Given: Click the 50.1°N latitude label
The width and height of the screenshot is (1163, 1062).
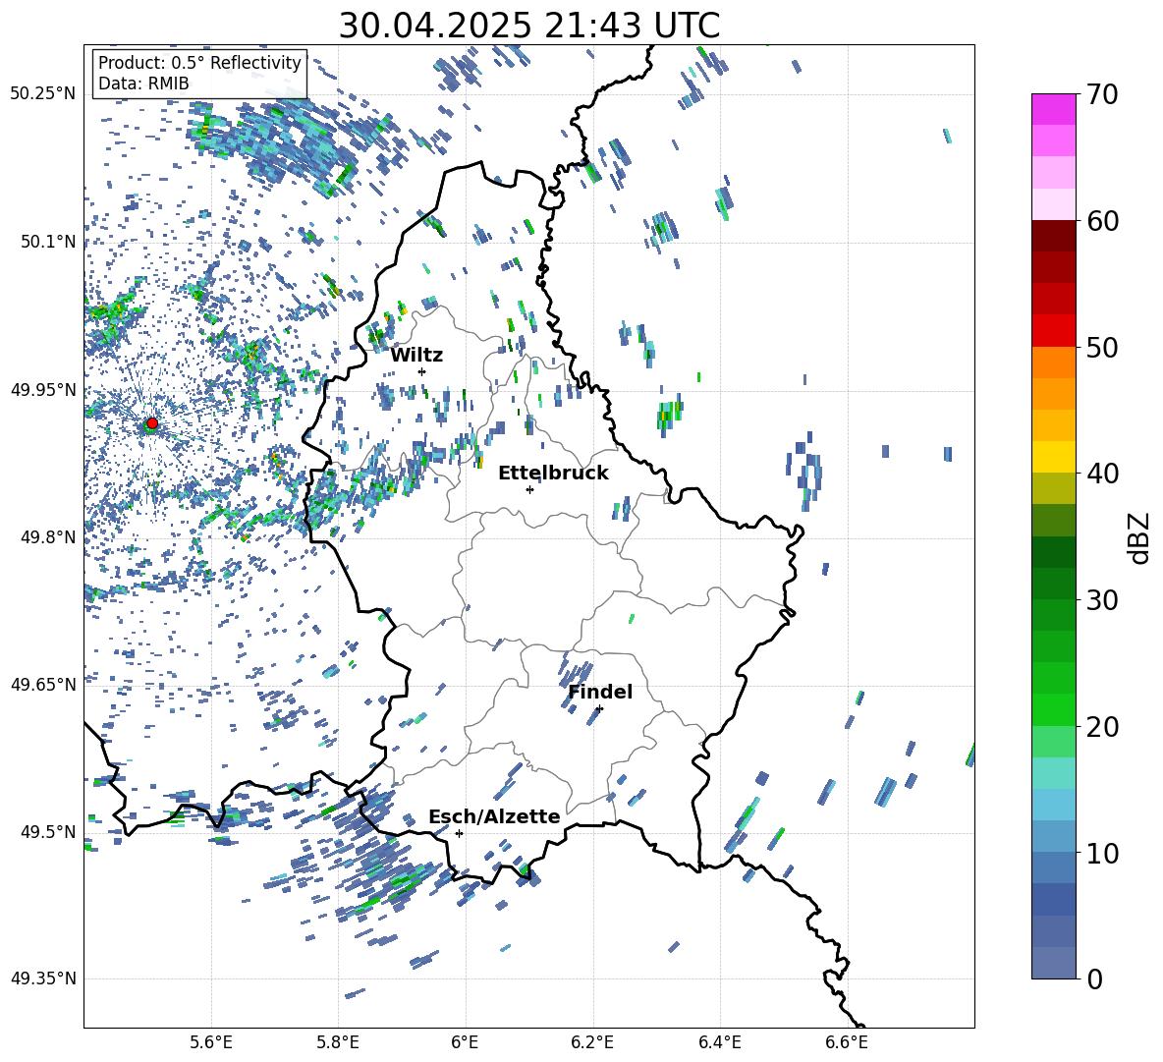Looking at the screenshot, I should tap(48, 242).
